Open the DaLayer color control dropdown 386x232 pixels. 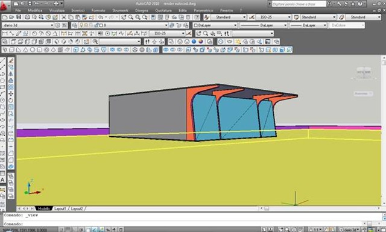215,25
